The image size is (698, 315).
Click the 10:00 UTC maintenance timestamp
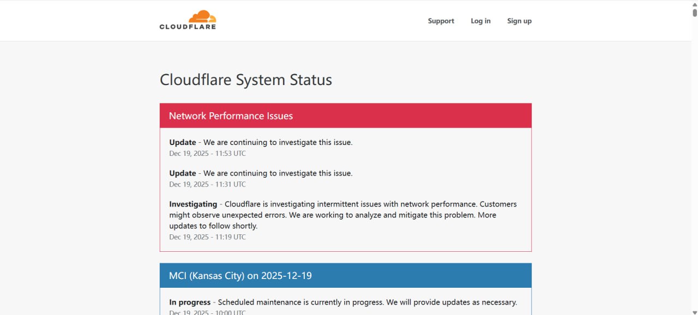(x=207, y=312)
